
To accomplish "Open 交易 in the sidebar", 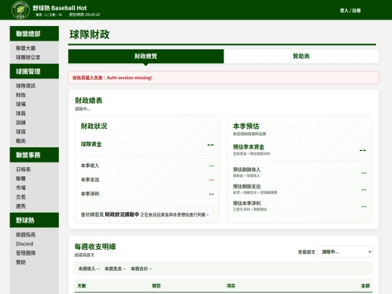I will point(21,197).
